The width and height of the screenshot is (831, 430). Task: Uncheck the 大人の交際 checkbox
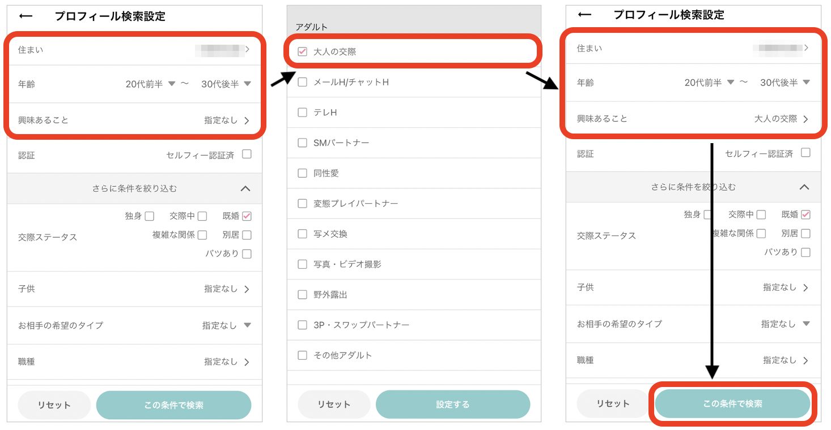point(303,52)
